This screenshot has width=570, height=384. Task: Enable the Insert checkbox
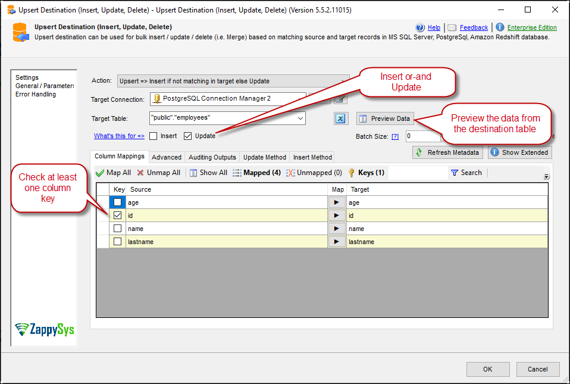(154, 136)
